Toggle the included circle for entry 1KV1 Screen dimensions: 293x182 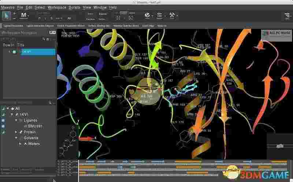point(14,52)
